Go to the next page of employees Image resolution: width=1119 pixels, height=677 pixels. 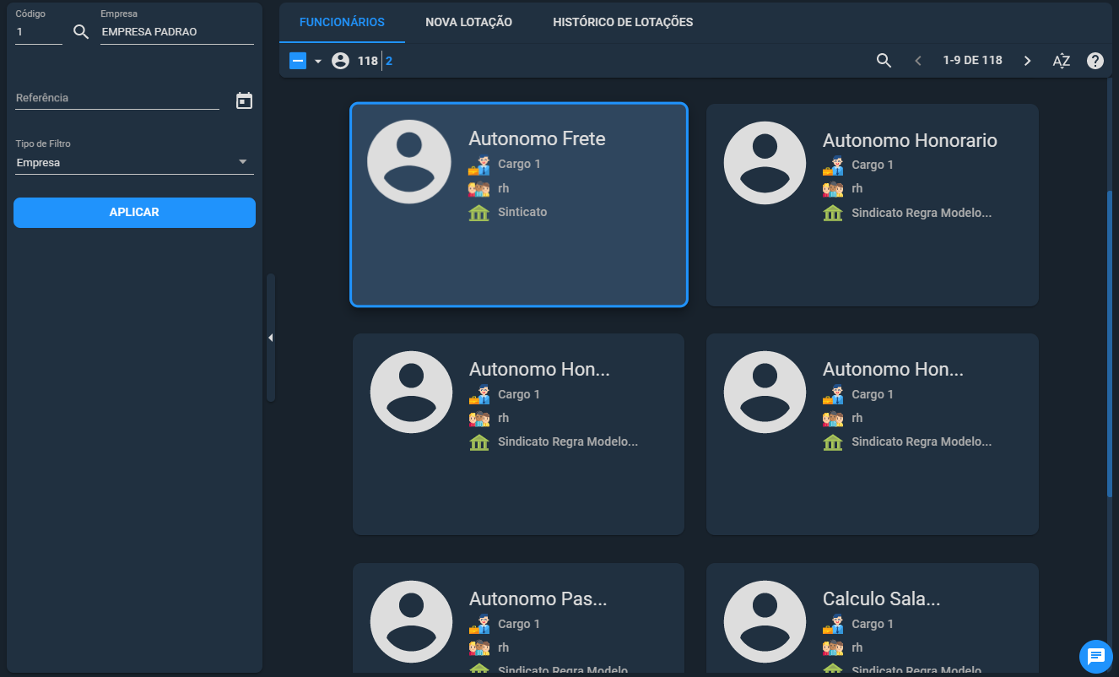1027,61
